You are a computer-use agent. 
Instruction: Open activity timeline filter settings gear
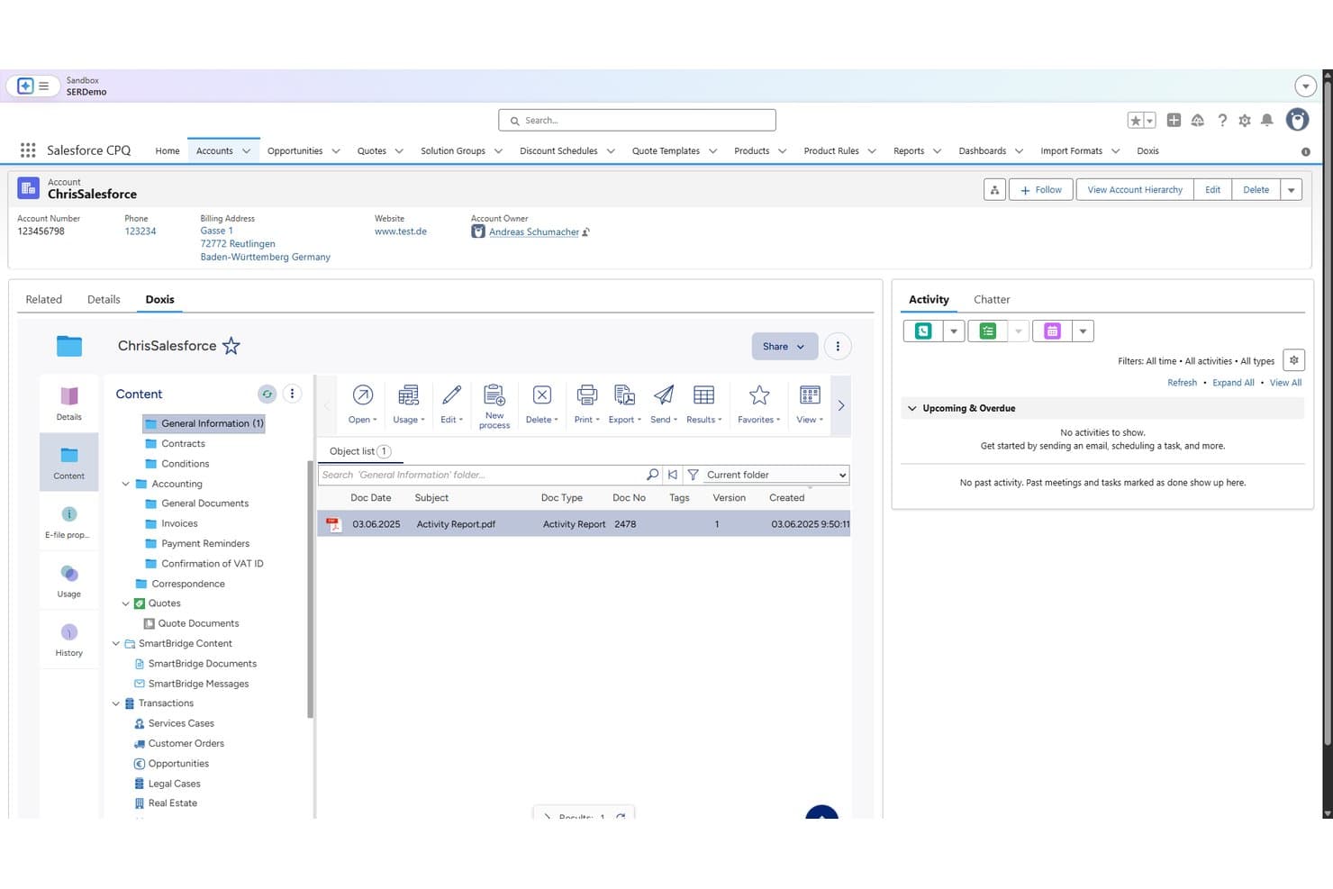(x=1294, y=360)
